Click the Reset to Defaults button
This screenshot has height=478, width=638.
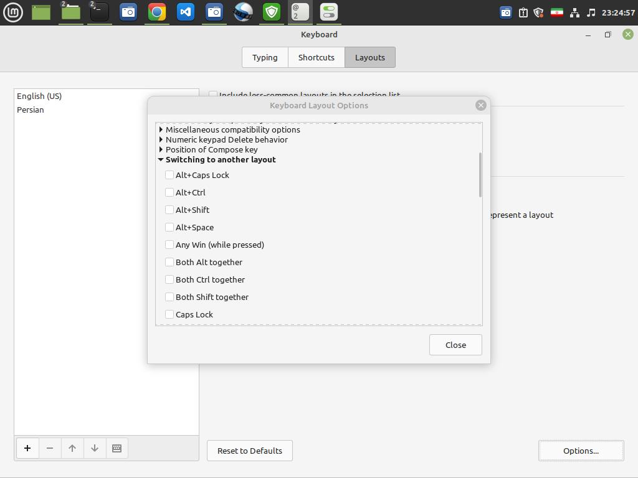(x=249, y=451)
